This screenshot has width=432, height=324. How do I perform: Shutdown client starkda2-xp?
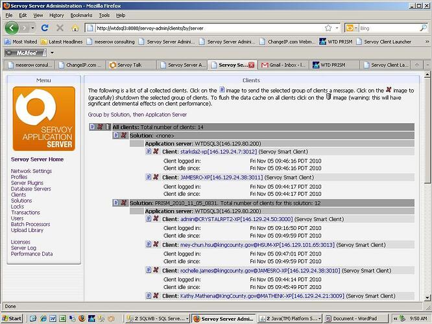click(x=156, y=151)
